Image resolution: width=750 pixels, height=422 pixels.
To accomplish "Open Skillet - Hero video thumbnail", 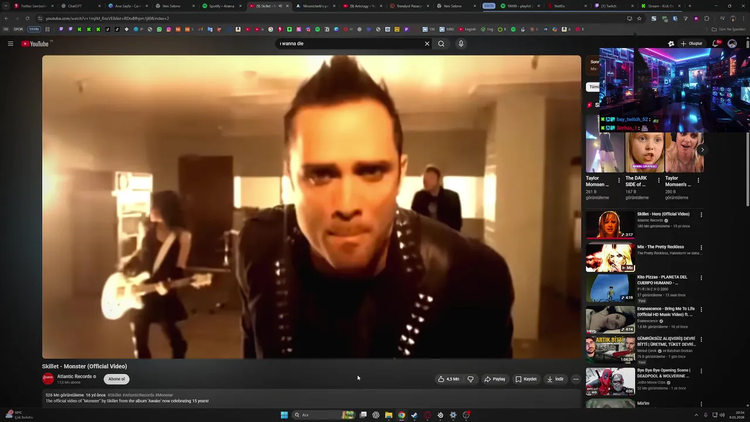I will coord(610,224).
